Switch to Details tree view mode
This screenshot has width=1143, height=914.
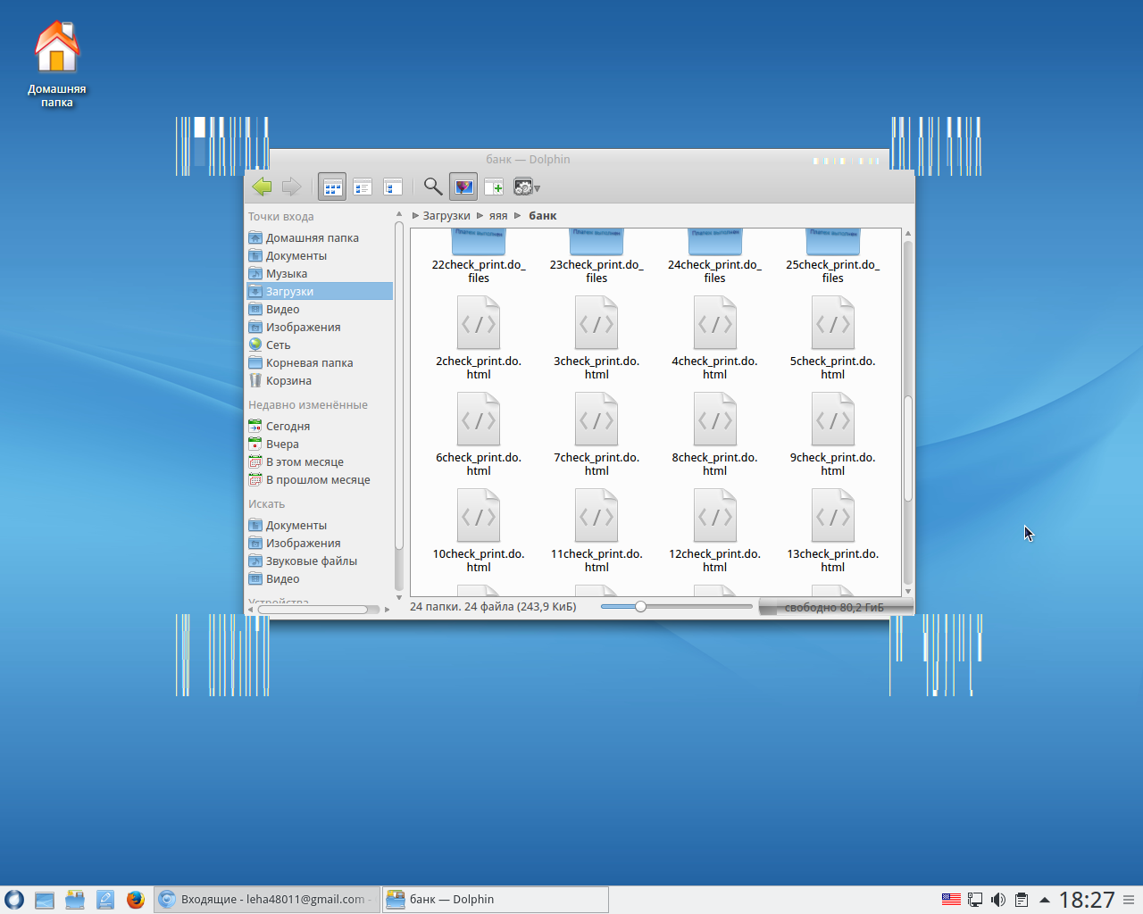click(x=393, y=187)
